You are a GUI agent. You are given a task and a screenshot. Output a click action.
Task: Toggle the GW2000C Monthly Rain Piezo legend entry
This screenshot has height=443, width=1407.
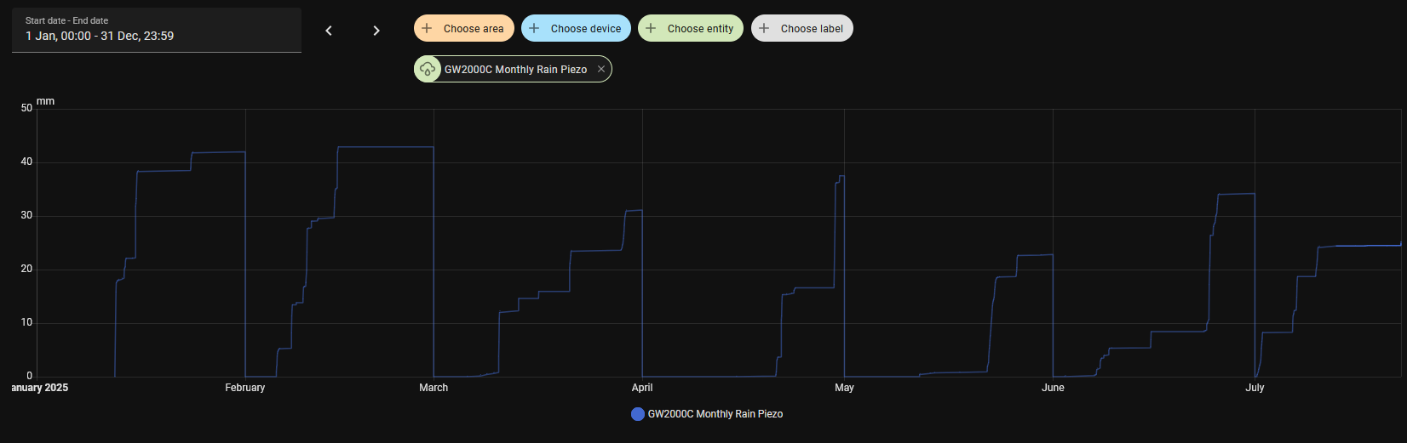(707, 414)
